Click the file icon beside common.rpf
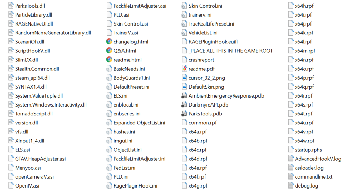The width and height of the screenshot is (345, 192). tap(184, 123)
